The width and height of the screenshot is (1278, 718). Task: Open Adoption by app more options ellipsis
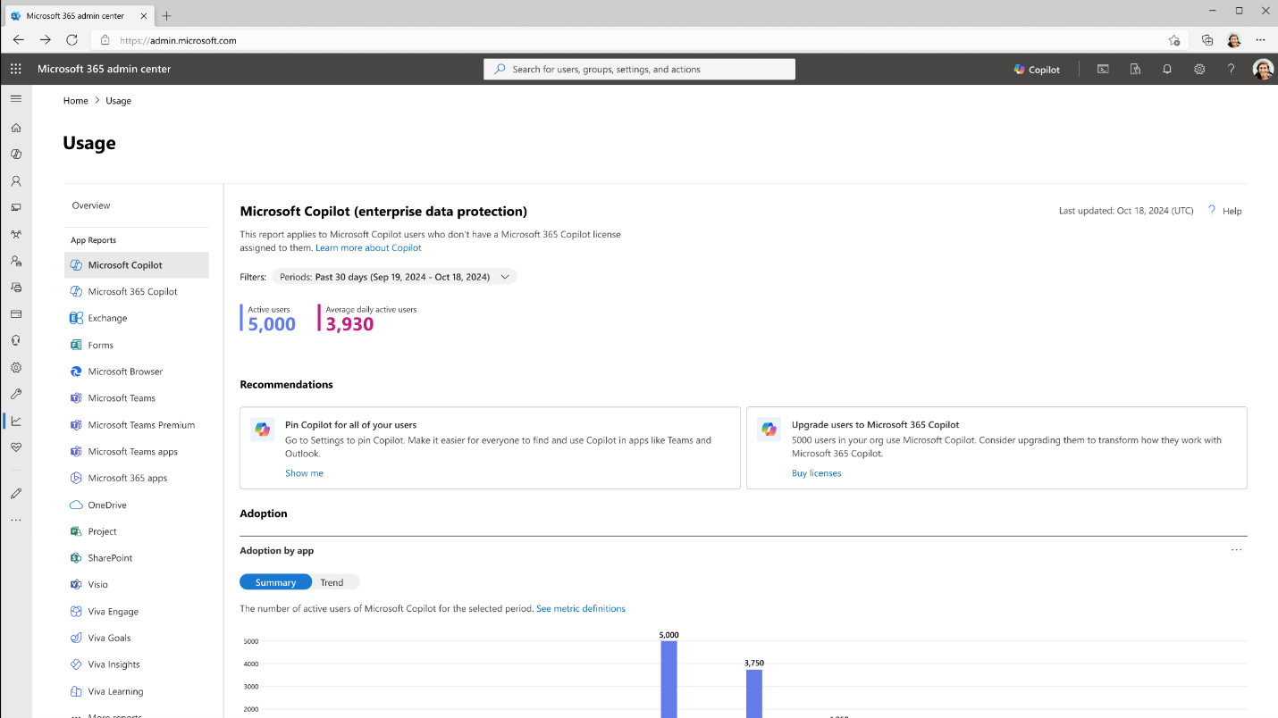tap(1236, 550)
